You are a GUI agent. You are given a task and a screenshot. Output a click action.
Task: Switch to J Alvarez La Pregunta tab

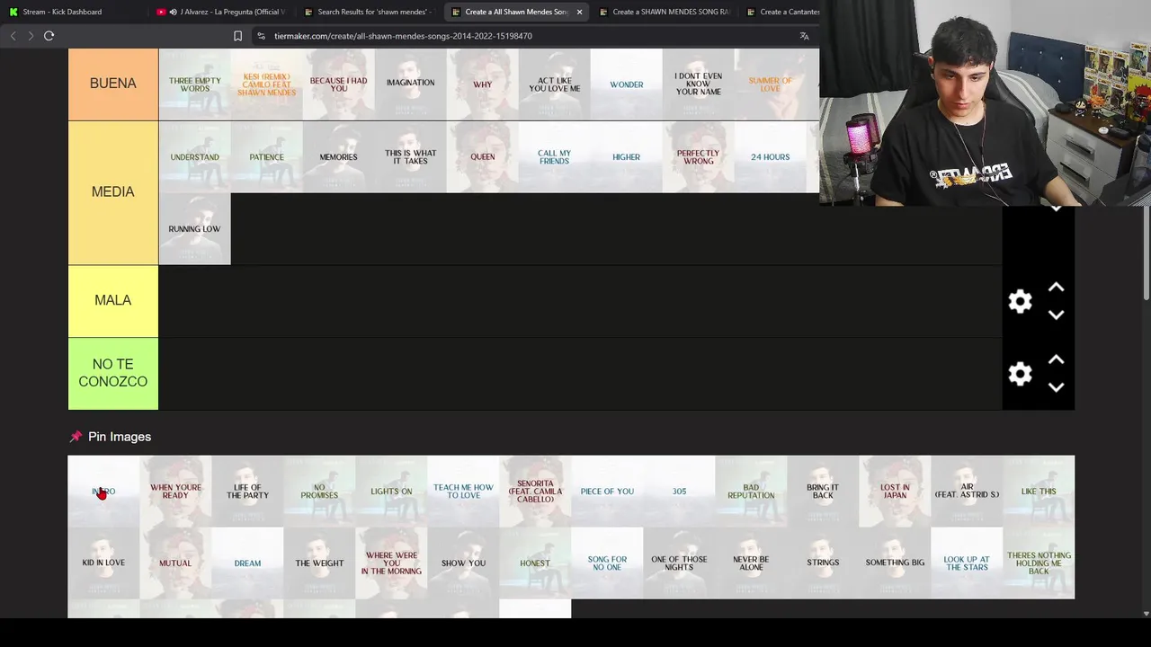(220, 12)
